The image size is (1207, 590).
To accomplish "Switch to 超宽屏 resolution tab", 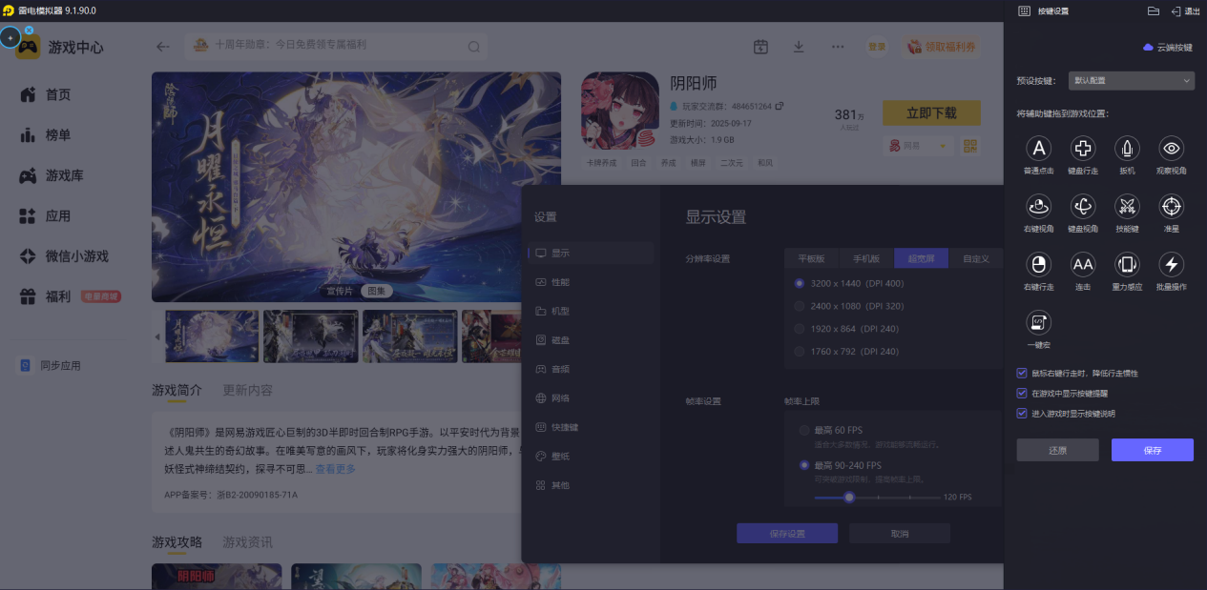I will (x=921, y=258).
